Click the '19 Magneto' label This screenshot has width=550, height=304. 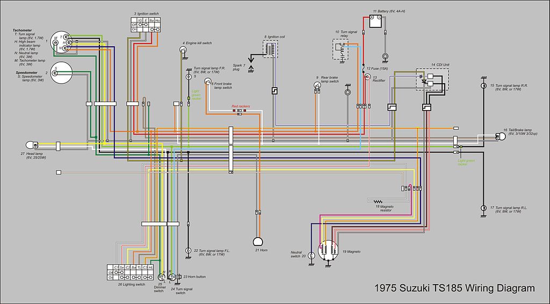click(x=351, y=252)
